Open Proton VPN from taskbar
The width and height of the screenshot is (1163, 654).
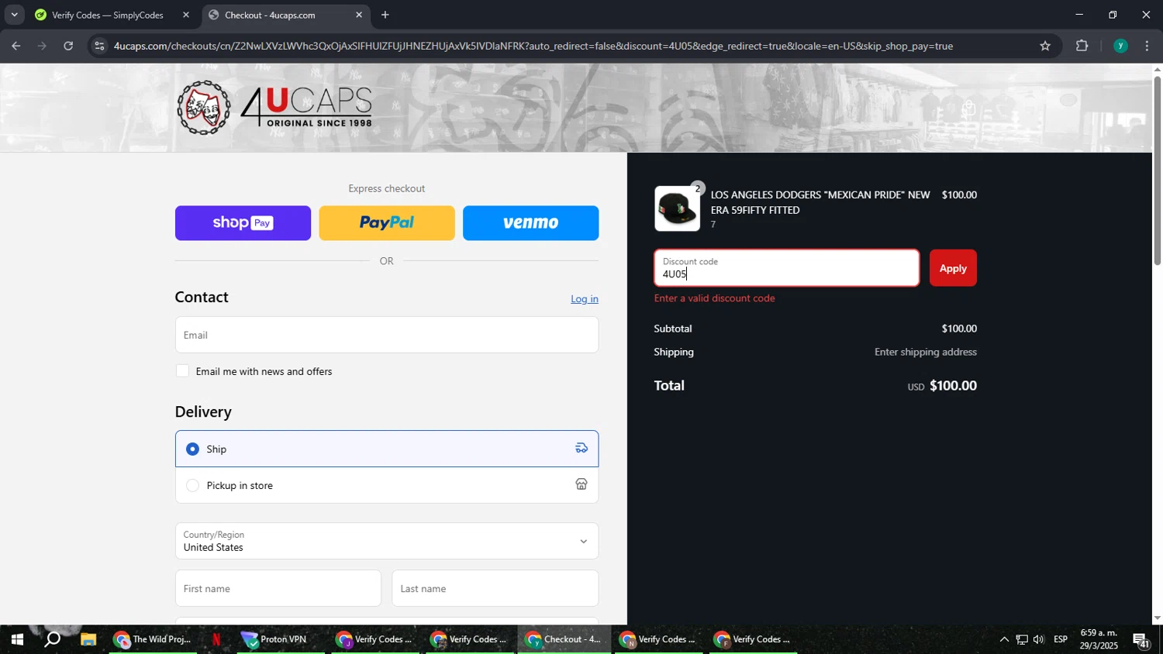click(279, 640)
